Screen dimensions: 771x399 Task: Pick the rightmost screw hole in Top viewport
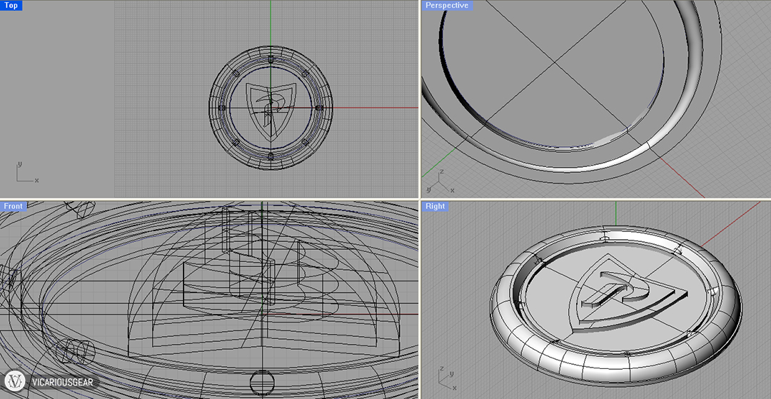(318, 108)
